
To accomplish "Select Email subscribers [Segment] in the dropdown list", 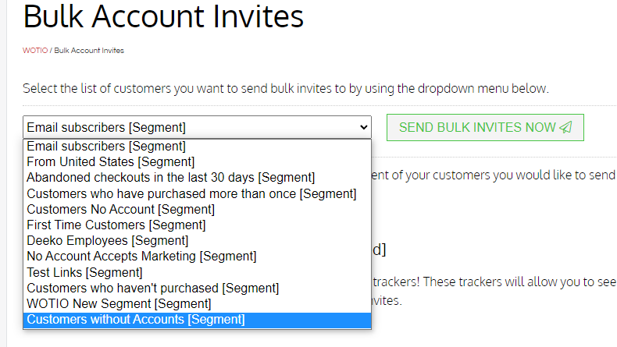I will click(x=197, y=146).
